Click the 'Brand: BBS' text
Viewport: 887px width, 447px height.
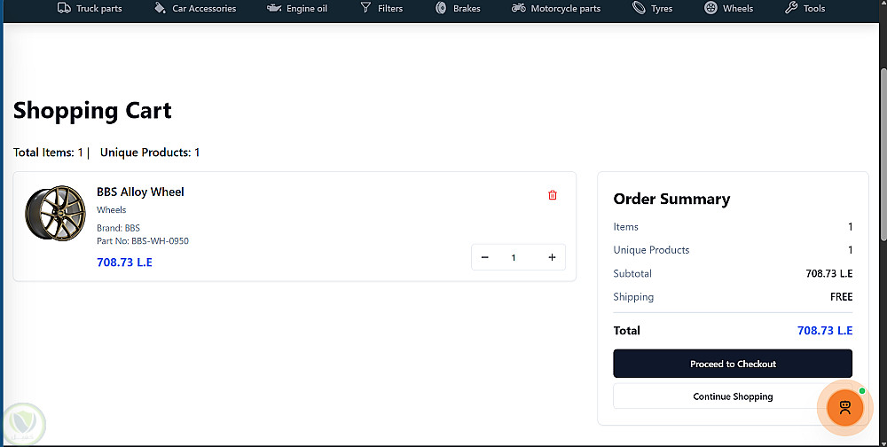118,228
